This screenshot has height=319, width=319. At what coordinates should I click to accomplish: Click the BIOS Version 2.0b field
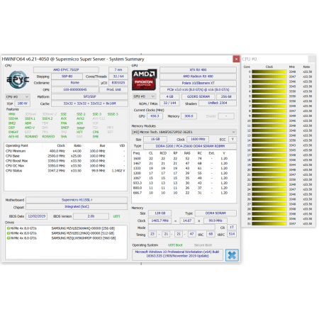click(x=91, y=216)
